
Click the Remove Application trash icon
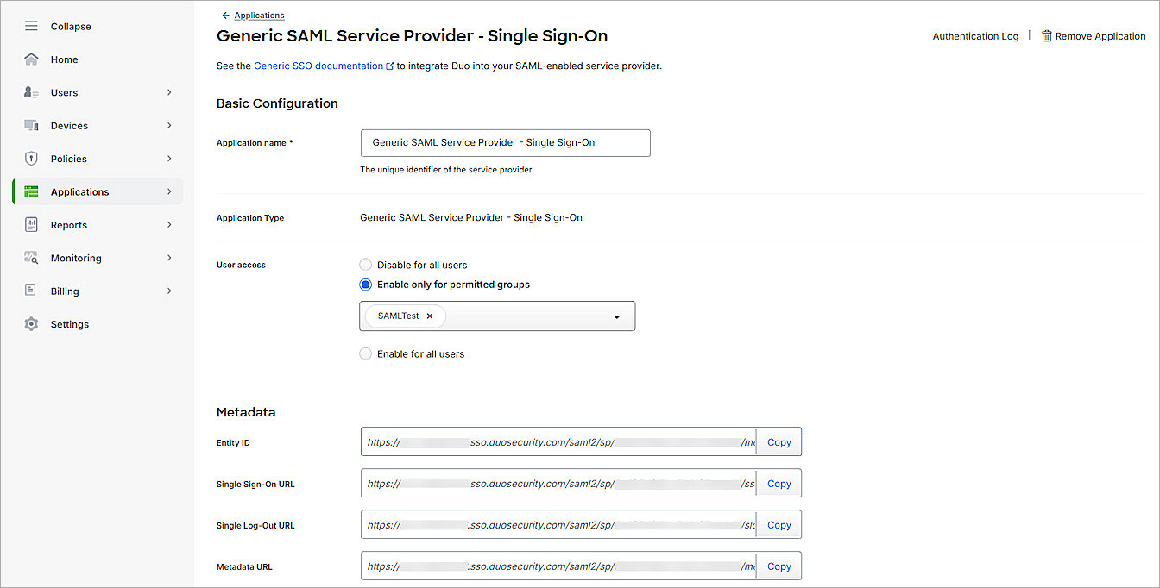(x=1046, y=36)
